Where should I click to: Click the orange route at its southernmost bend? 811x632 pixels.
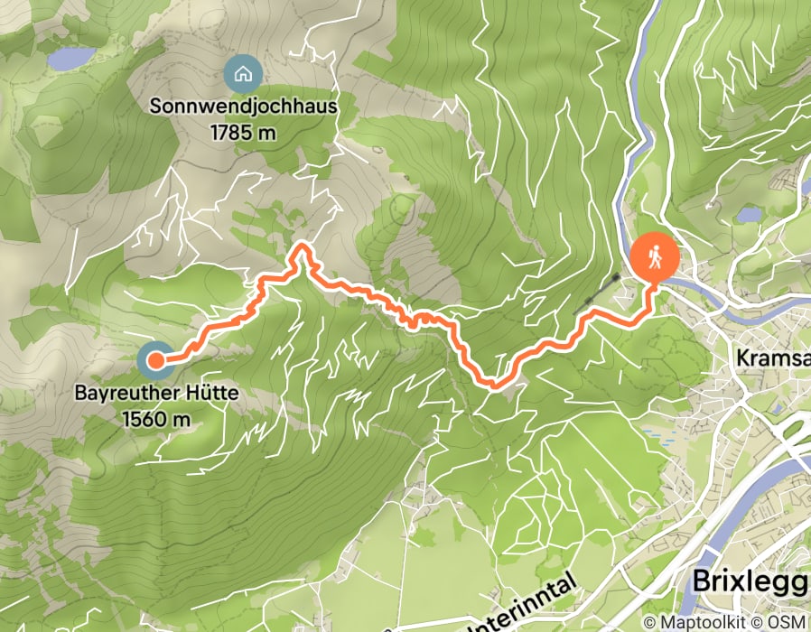coord(493,383)
